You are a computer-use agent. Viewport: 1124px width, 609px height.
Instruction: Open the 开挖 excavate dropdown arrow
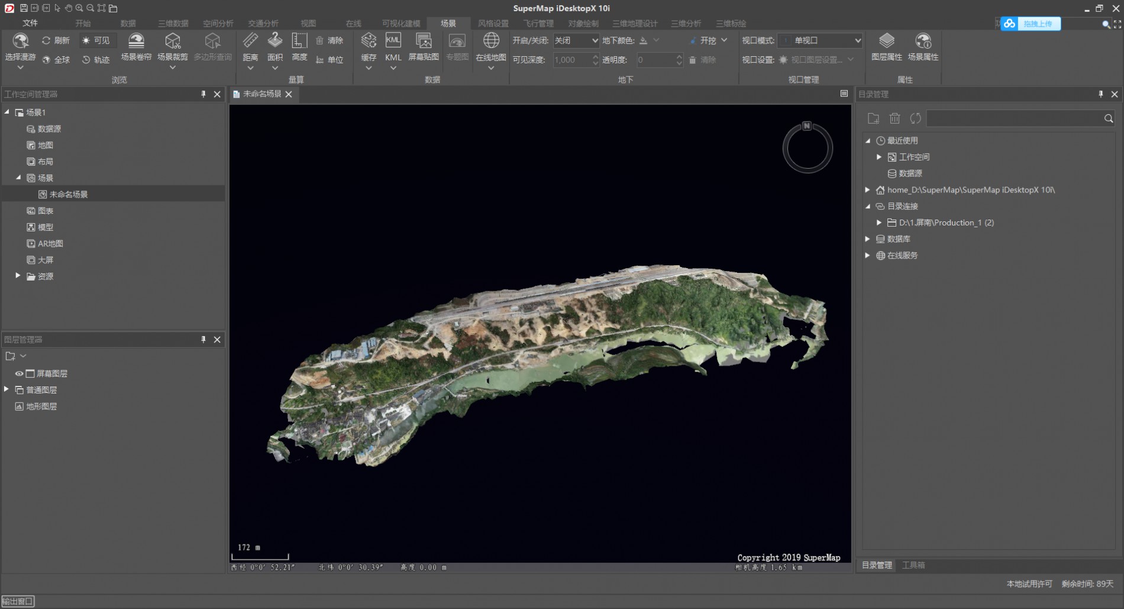click(724, 40)
